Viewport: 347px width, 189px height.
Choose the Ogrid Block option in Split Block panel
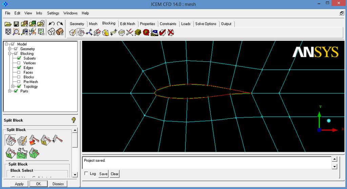coord(22,140)
